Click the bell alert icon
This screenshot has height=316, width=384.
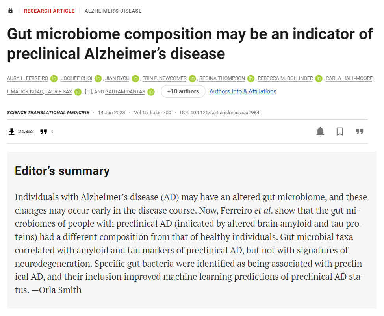point(321,132)
